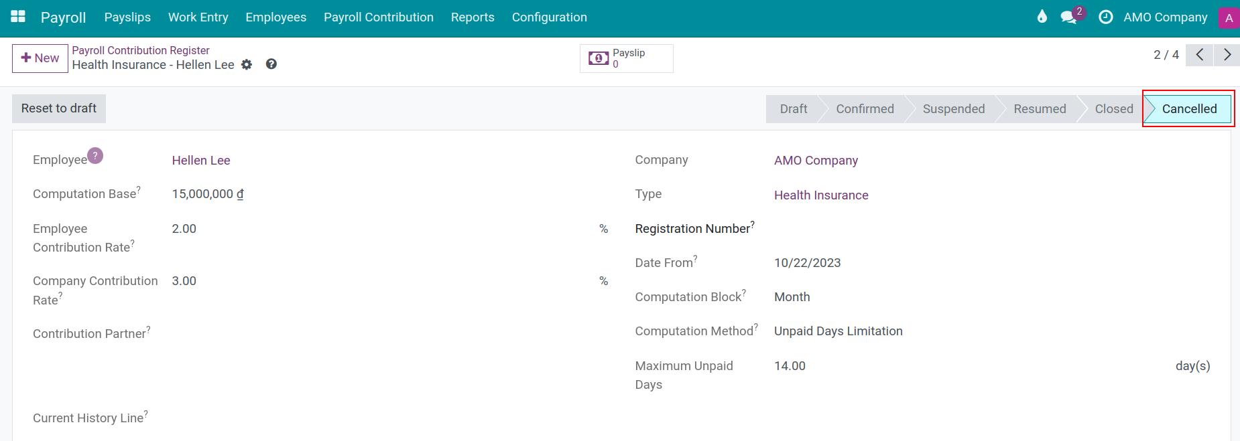Screen dimensions: 1240x441
Task: Select the Closed status stage
Action: [x=1114, y=109]
